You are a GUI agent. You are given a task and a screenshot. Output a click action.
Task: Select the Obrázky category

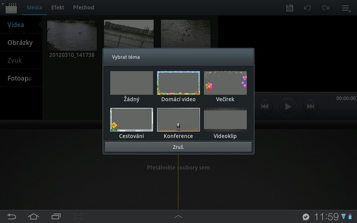(x=21, y=43)
